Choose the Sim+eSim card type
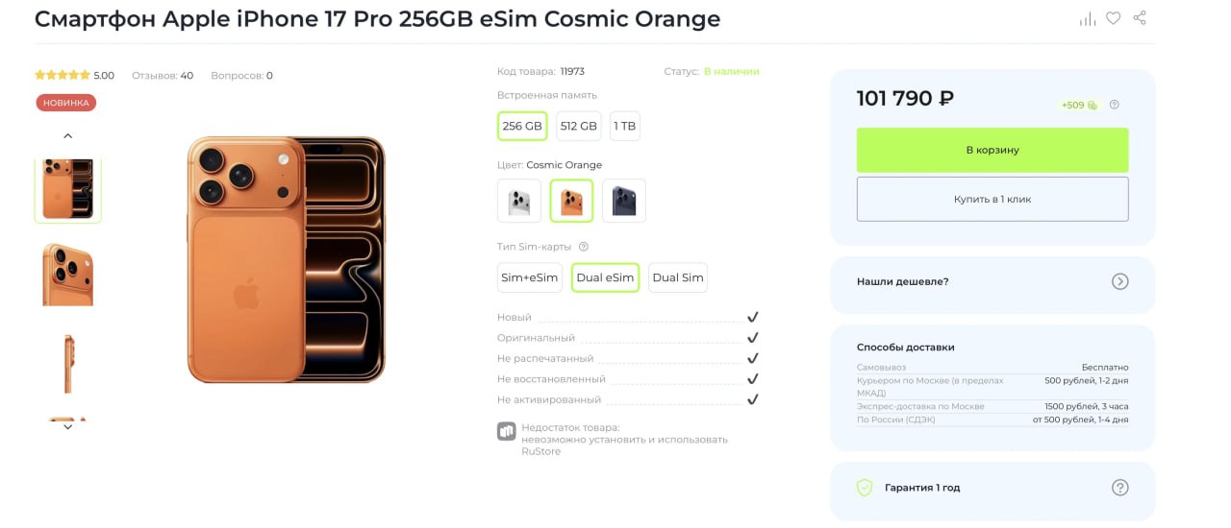This screenshot has width=1231, height=528. click(529, 277)
